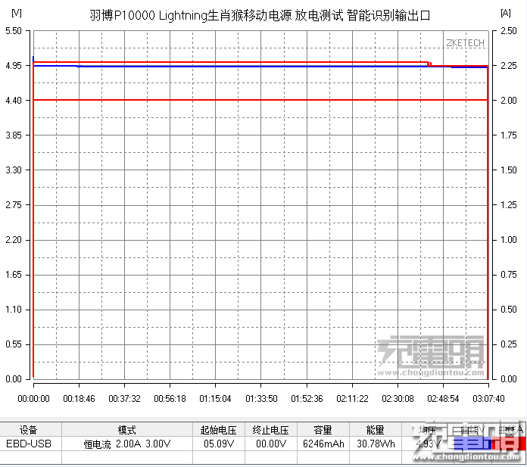Image resolution: width=527 pixels, height=467 pixels.
Task: Select the 0.55 voltage axis value
Action: (14, 344)
